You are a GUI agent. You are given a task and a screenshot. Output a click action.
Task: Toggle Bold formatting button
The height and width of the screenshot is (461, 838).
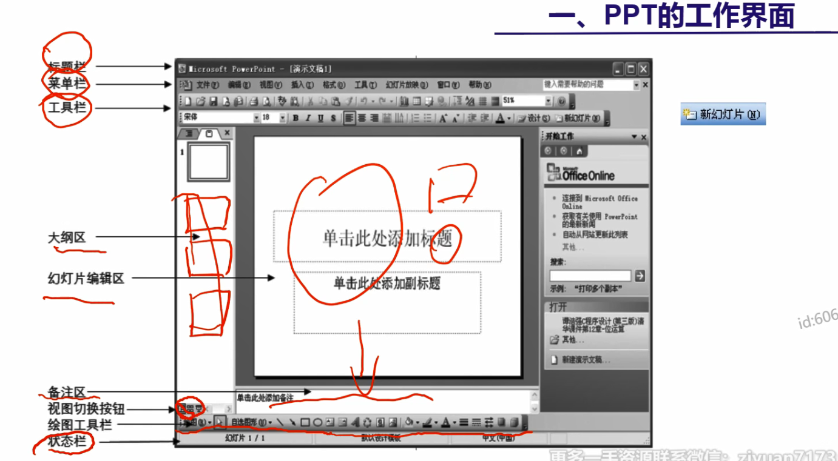click(x=296, y=118)
